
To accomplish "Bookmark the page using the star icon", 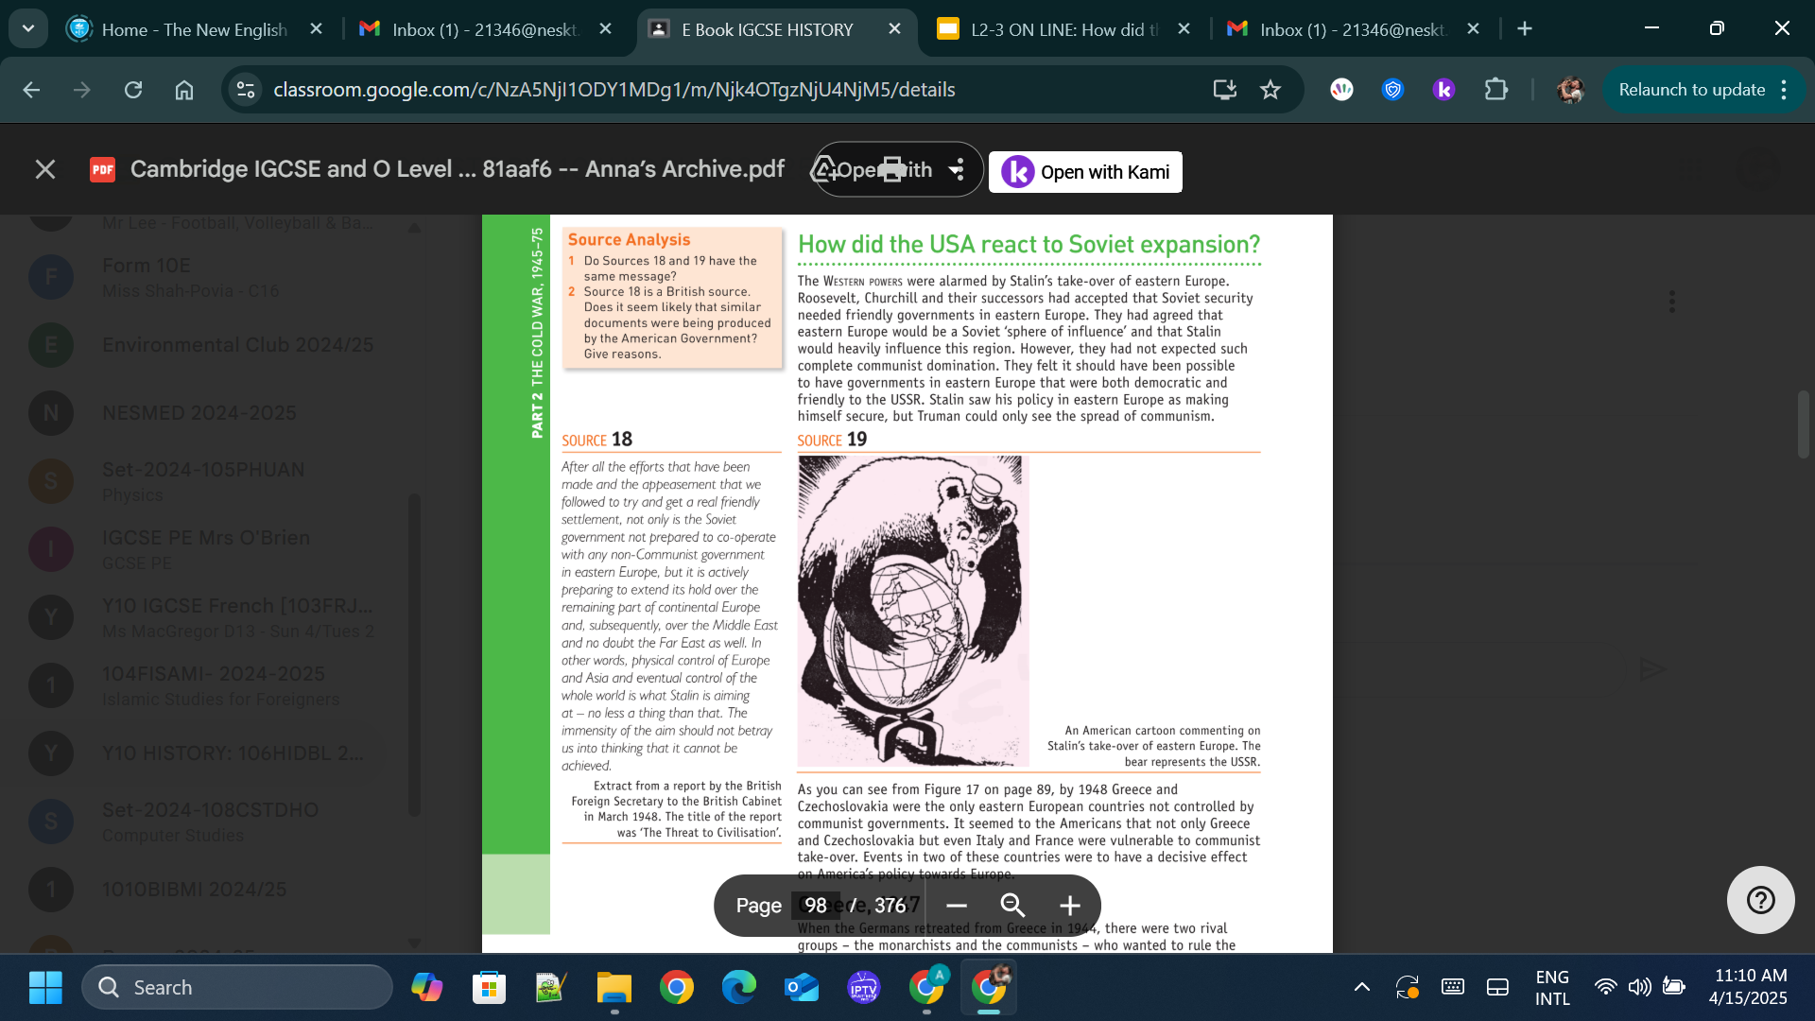I will 1270,90.
